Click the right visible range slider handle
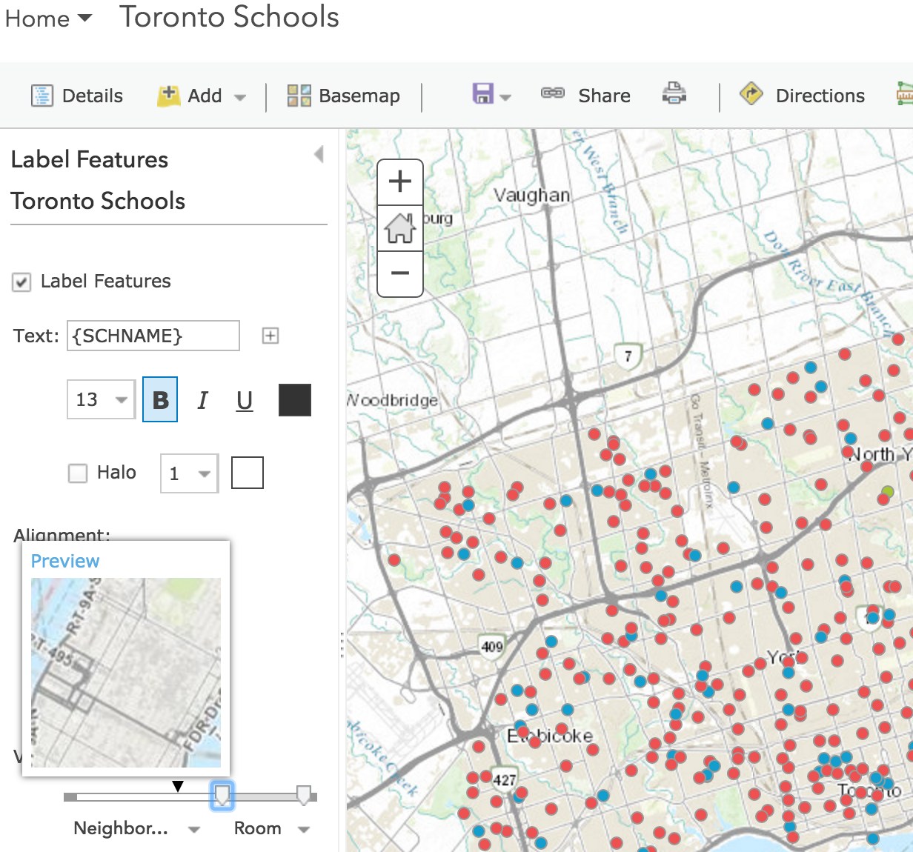The height and width of the screenshot is (852, 913). pos(304,795)
